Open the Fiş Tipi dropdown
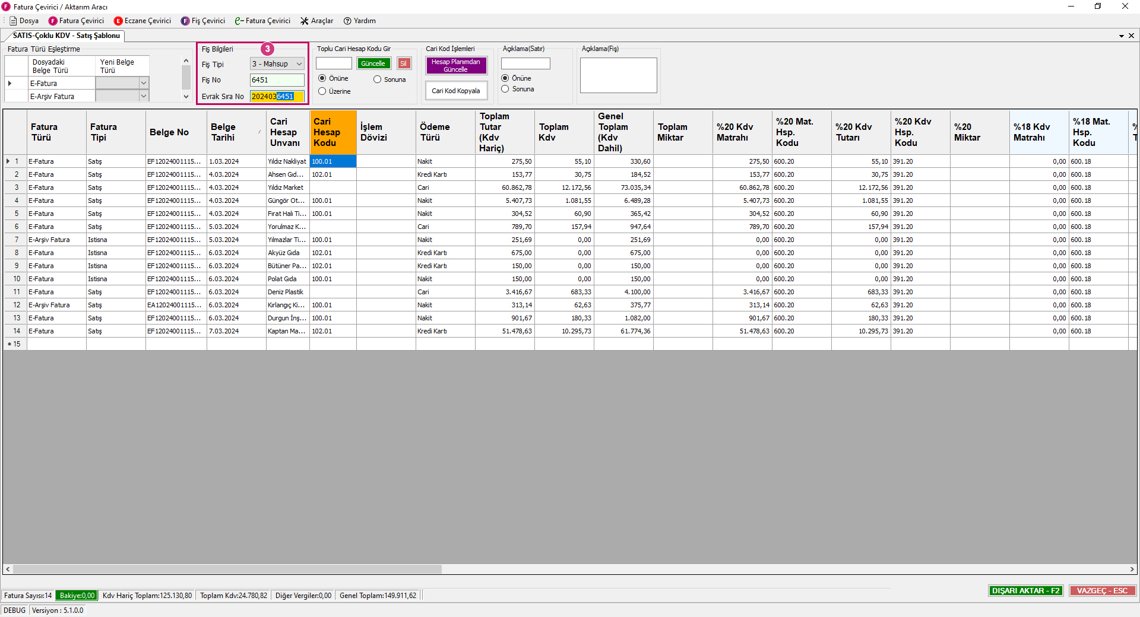The width and height of the screenshot is (1140, 617). tap(299, 64)
